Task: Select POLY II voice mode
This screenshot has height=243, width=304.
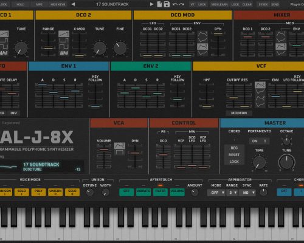Action: [38, 192]
